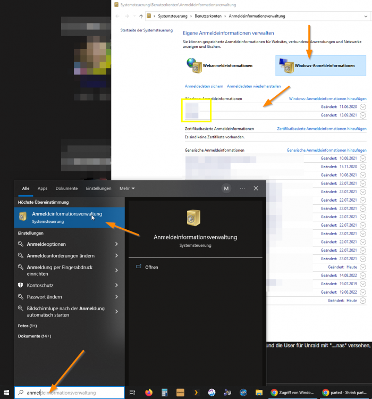
Task: Click Öffnen in search preview pane
Action: (x=151, y=267)
